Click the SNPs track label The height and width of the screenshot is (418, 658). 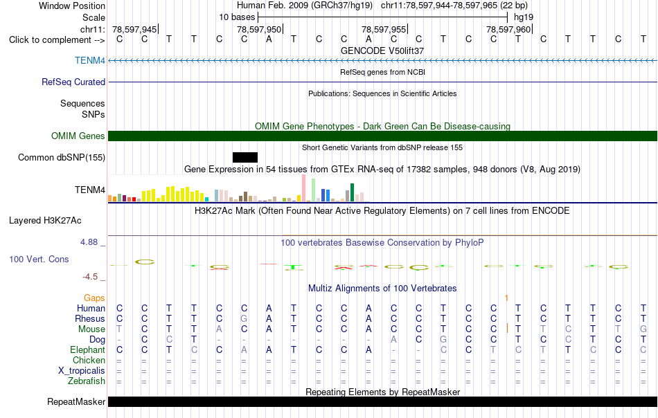(x=94, y=114)
